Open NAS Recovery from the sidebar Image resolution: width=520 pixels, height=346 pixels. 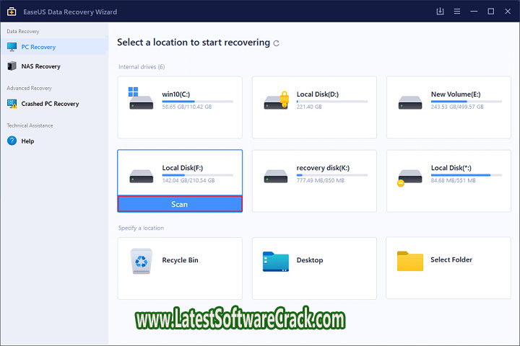pyautogui.click(x=40, y=66)
